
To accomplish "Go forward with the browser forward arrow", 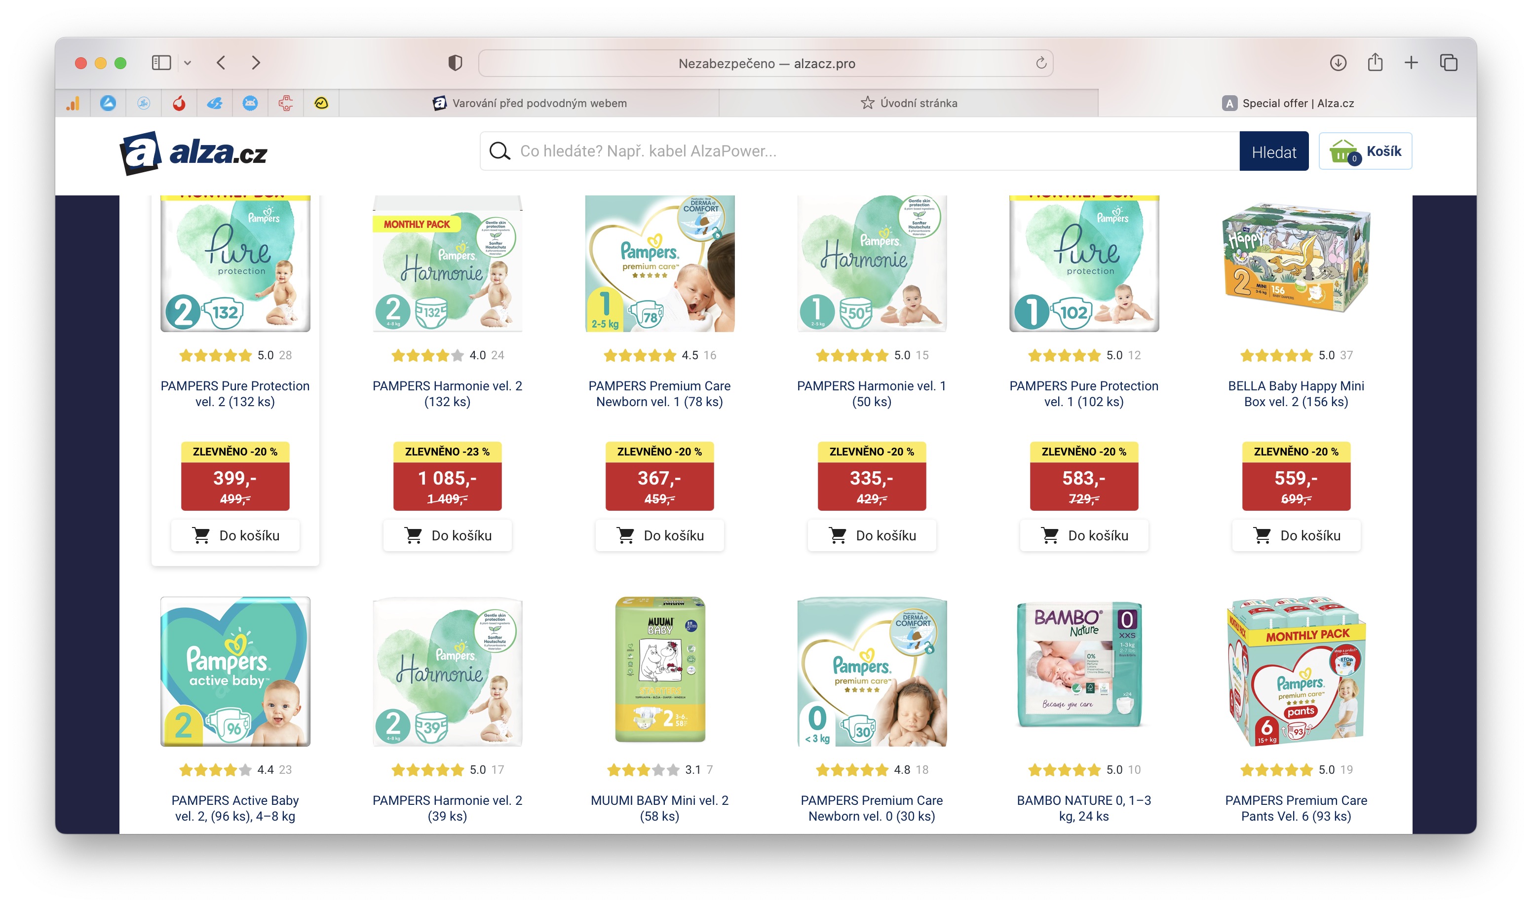I will click(256, 63).
